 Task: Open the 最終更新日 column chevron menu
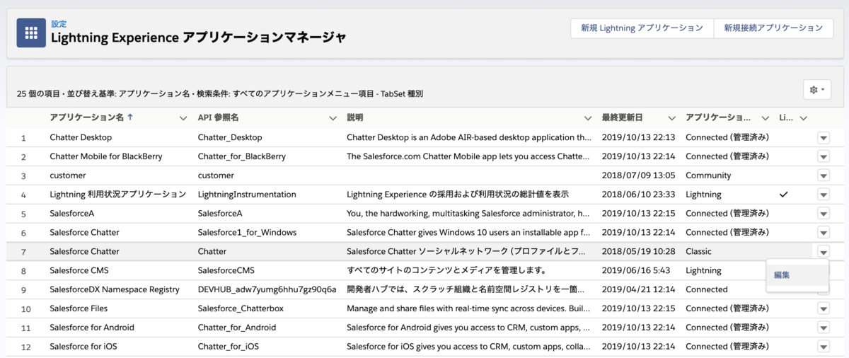coord(671,118)
